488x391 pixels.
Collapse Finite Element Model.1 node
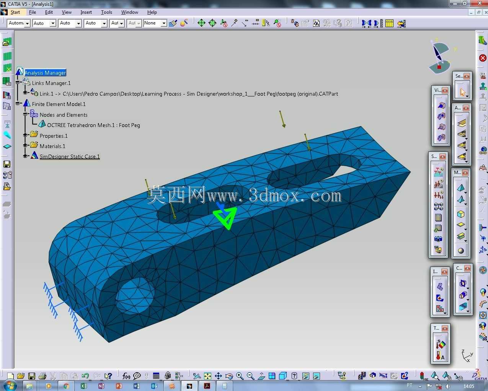click(x=18, y=103)
